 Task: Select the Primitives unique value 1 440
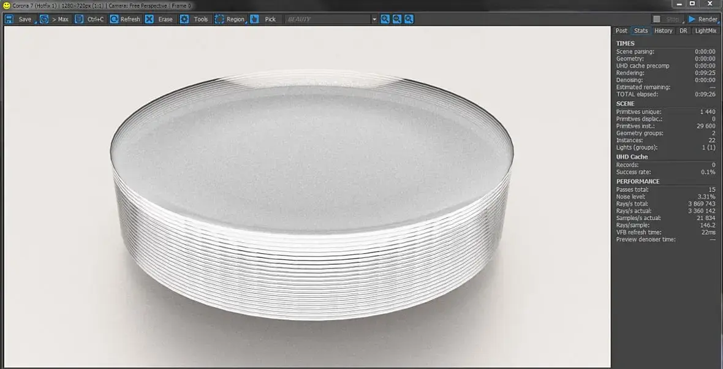(708, 112)
